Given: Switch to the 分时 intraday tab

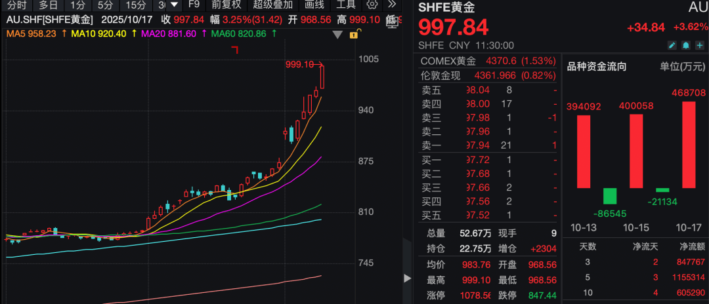Looking at the screenshot, I should [x=17, y=5].
